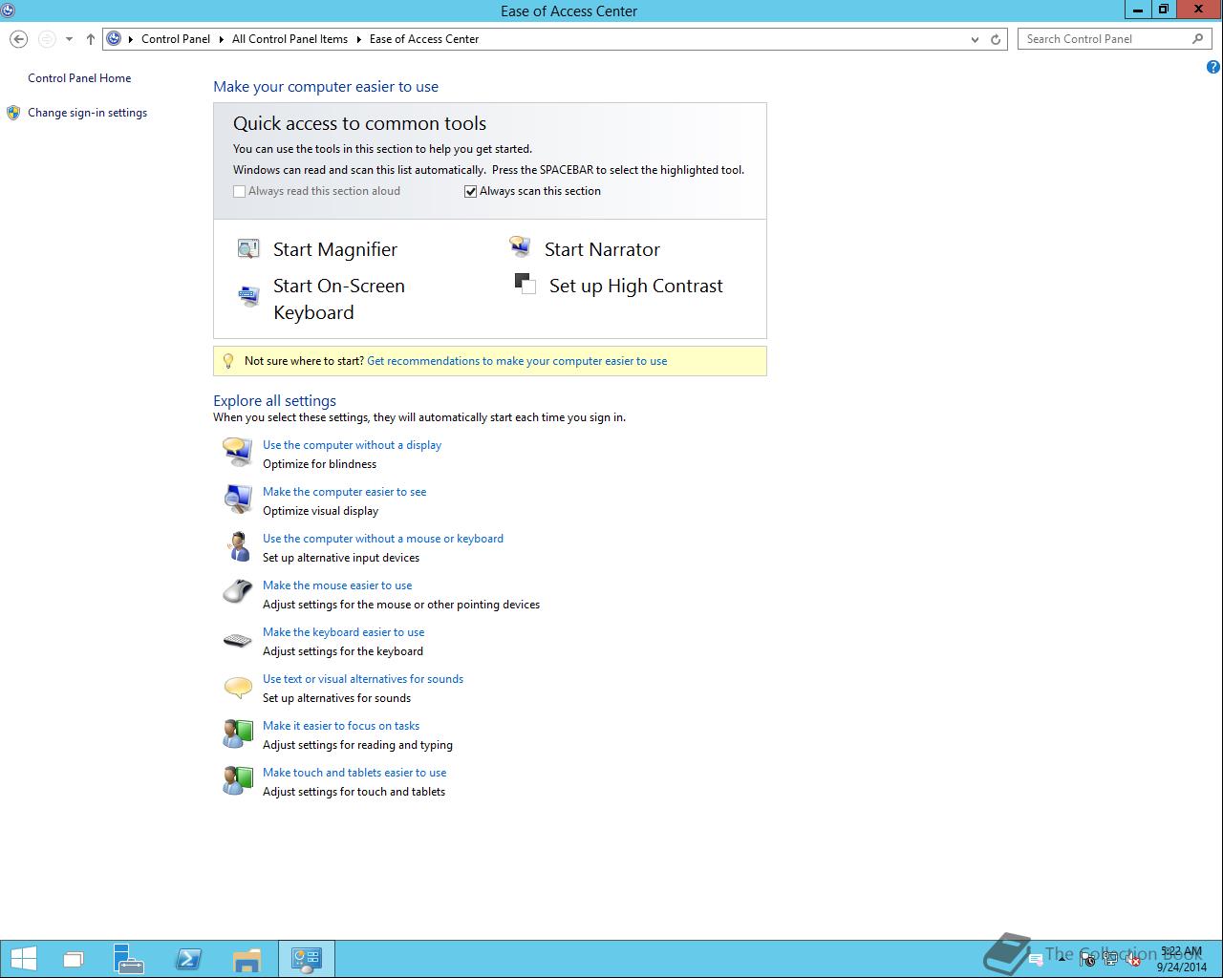This screenshot has height=978, width=1223.
Task: Open 'Make it easier to focus on tasks' link
Action: [341, 726]
